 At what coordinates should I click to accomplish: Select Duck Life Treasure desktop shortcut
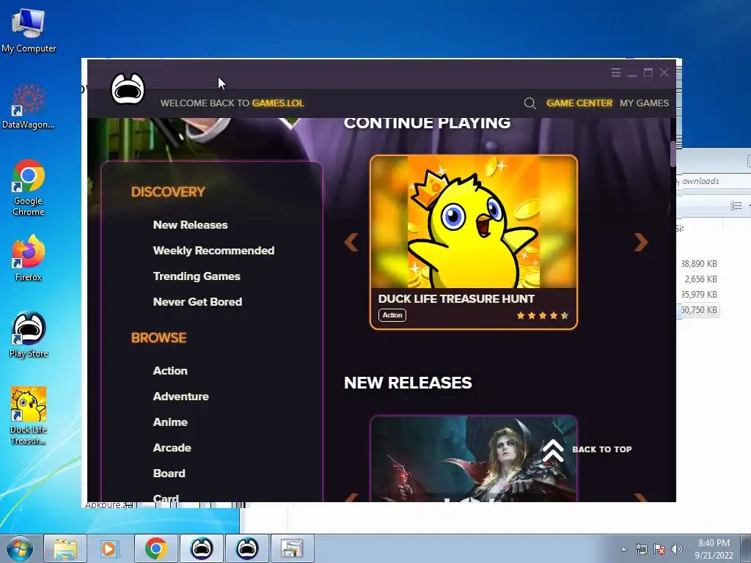(x=29, y=416)
